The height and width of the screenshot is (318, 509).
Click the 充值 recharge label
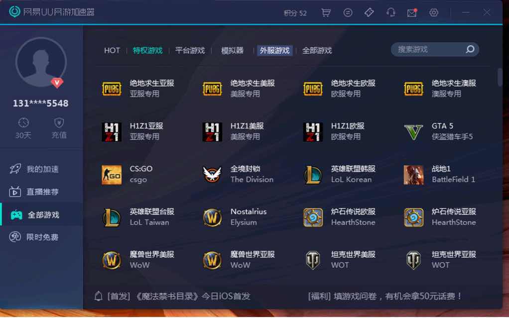pyautogui.click(x=59, y=135)
